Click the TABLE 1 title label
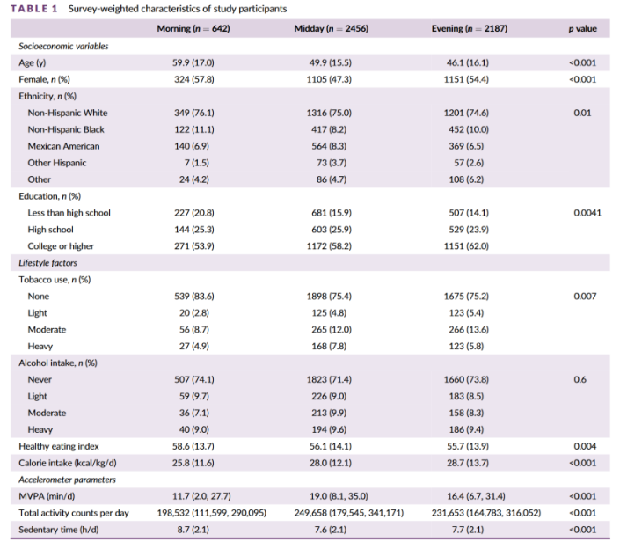 tap(34, 9)
